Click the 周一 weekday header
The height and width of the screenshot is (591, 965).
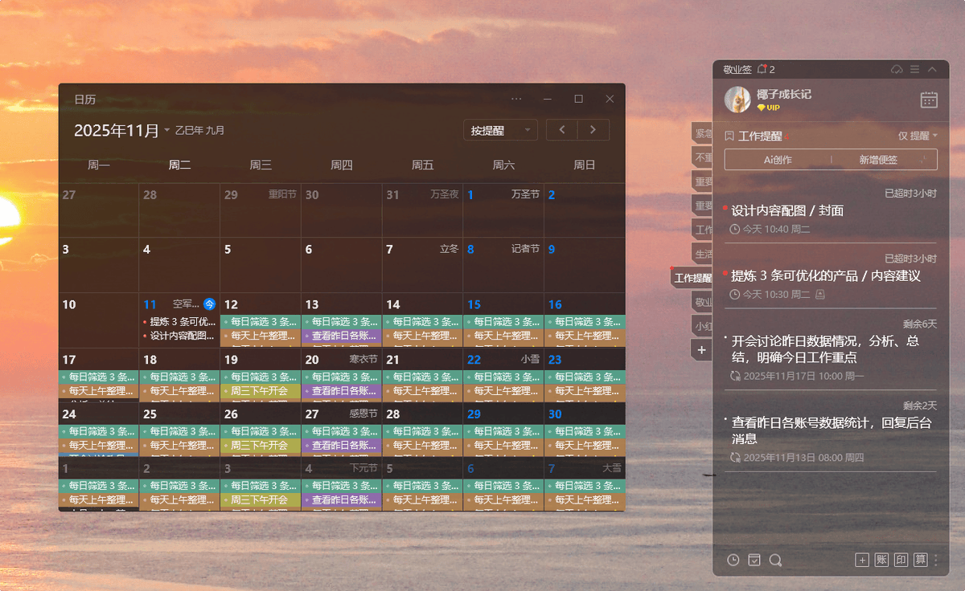tap(99, 165)
